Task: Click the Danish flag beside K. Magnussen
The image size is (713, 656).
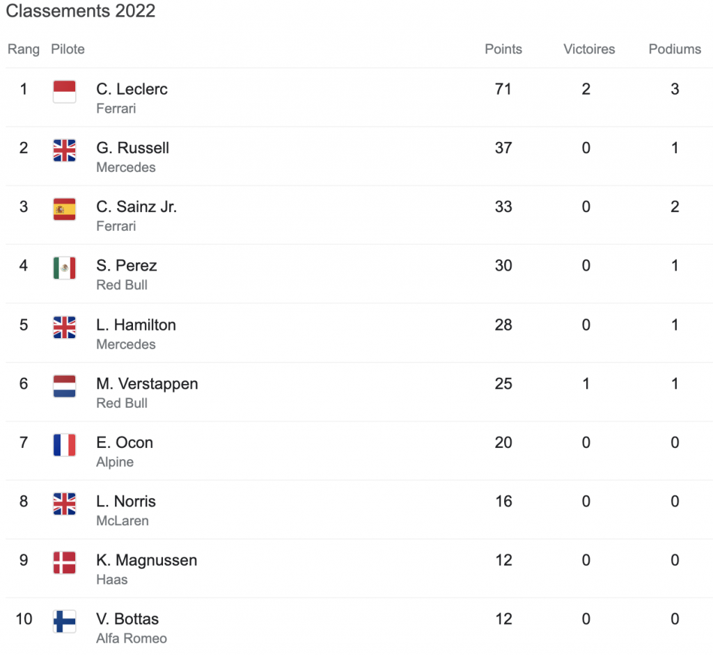Action: pos(65,563)
